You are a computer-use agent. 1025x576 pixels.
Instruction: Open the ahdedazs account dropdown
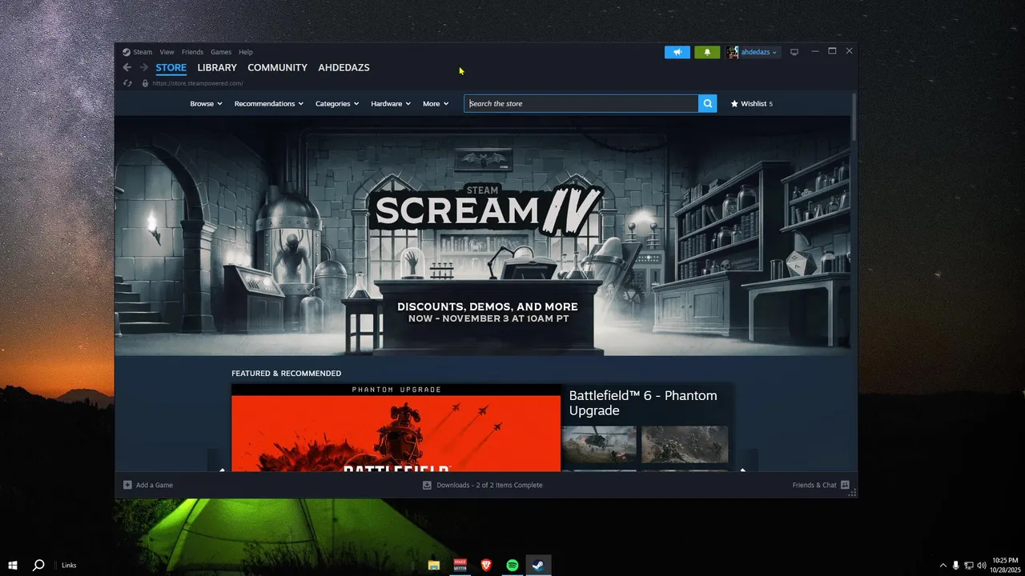[x=758, y=52]
